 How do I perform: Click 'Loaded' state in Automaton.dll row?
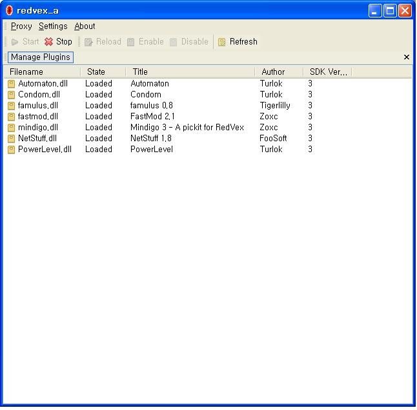(x=98, y=84)
